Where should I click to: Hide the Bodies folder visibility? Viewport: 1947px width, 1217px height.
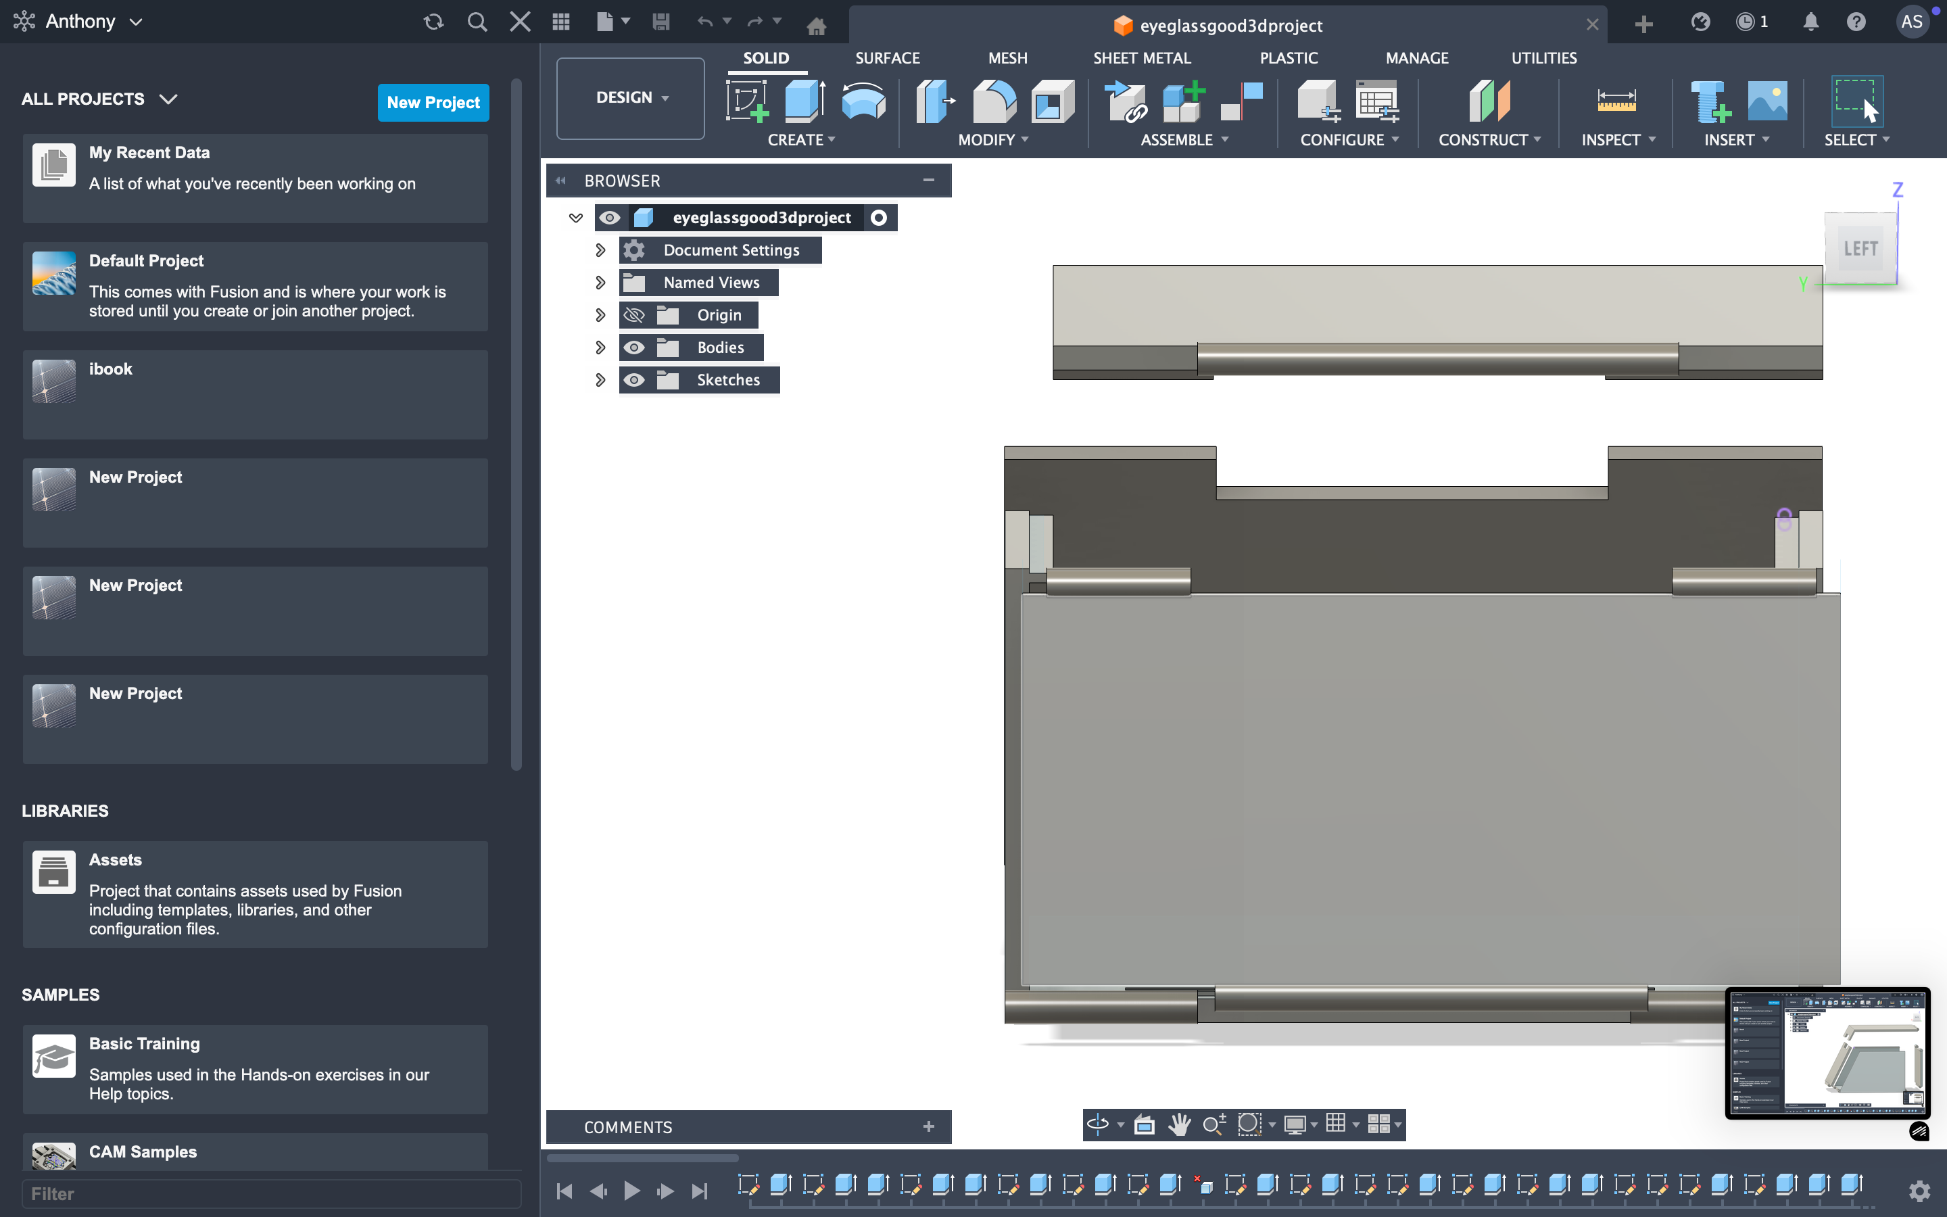(634, 348)
